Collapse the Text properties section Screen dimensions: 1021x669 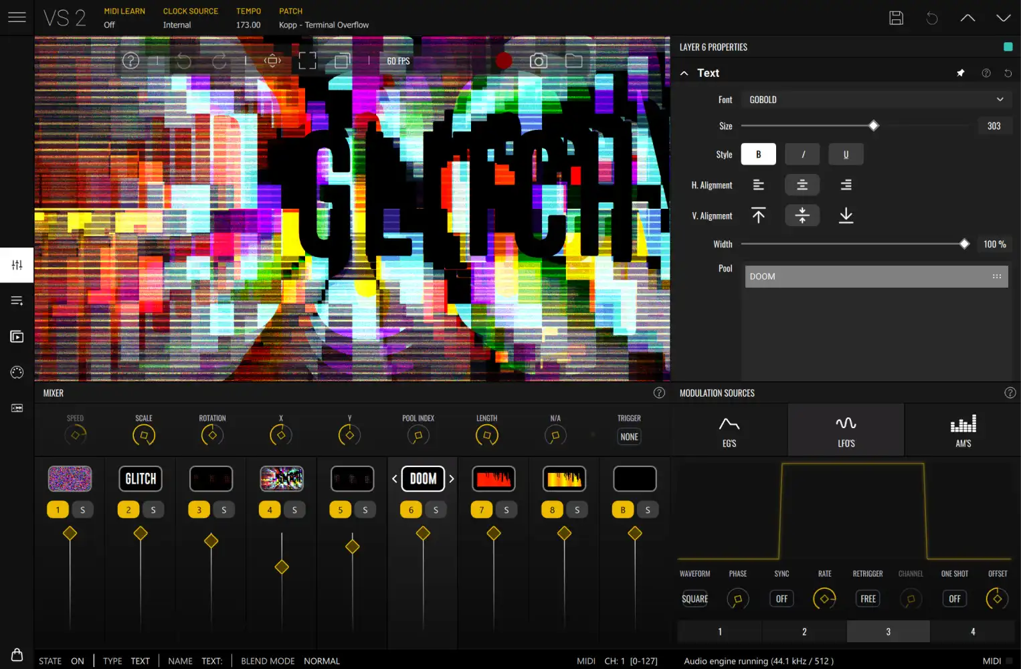pos(684,72)
